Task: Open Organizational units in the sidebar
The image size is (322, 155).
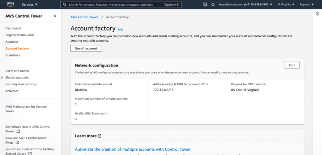Action: (20, 35)
